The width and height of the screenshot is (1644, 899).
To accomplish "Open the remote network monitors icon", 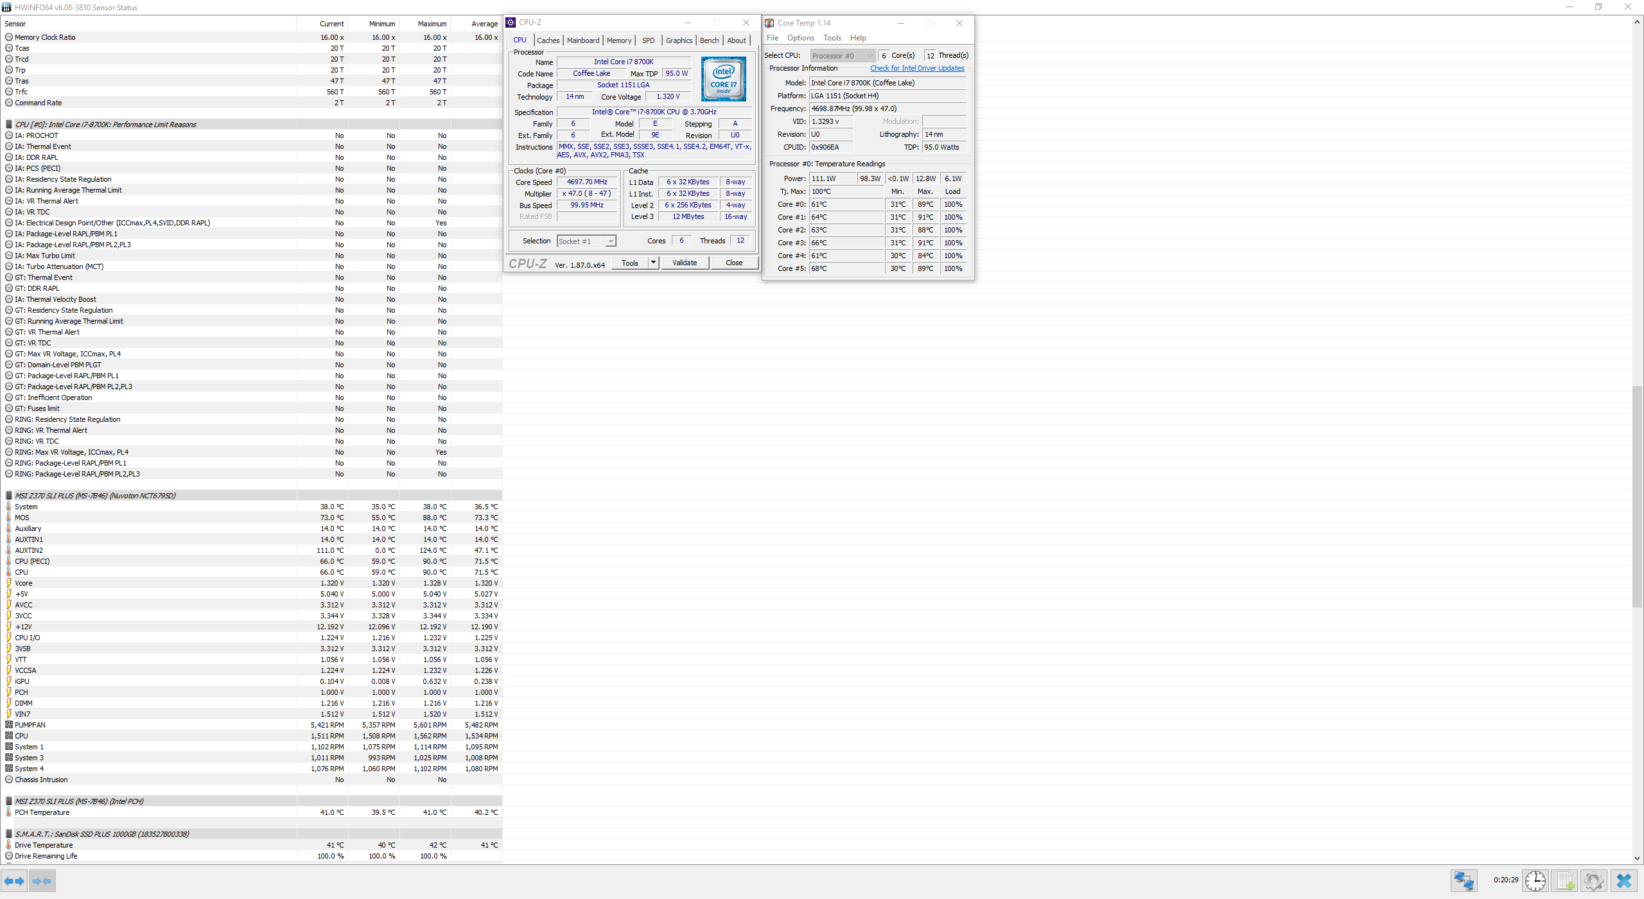I will click(1464, 880).
